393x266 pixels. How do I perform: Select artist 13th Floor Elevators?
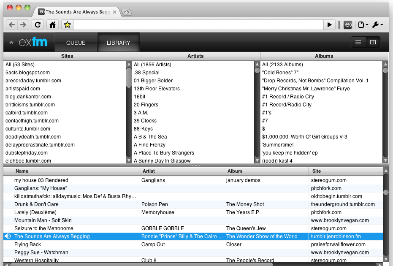click(x=193, y=89)
